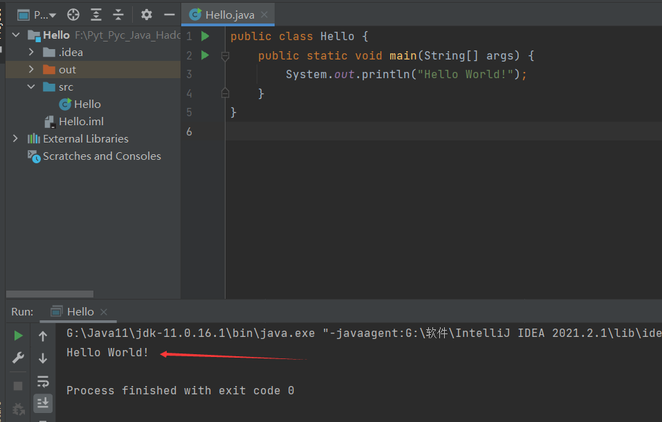Open the Hello class under src

87,104
